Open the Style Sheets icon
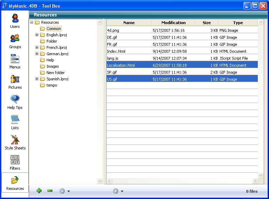Image resolution: width=269 pixels, height=199 pixels. click(x=15, y=140)
